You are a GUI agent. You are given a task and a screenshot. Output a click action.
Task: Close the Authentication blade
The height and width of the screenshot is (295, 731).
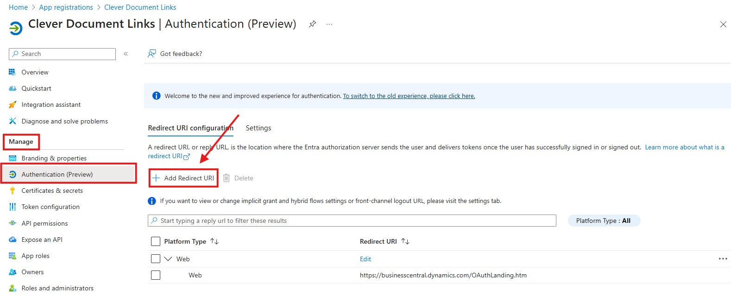723,24
